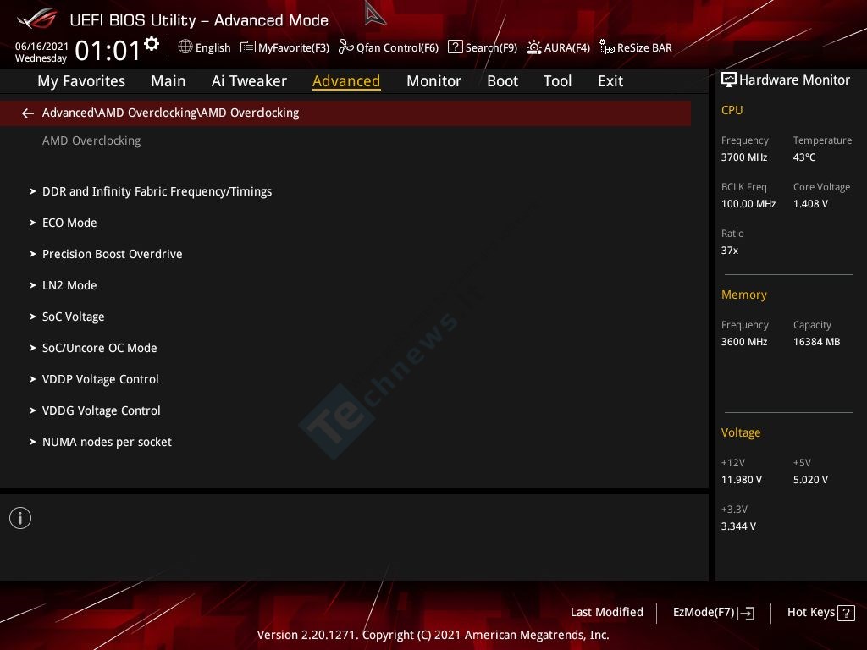This screenshot has width=867, height=650.
Task: Click the settings gear next to the clock
Action: click(x=152, y=44)
